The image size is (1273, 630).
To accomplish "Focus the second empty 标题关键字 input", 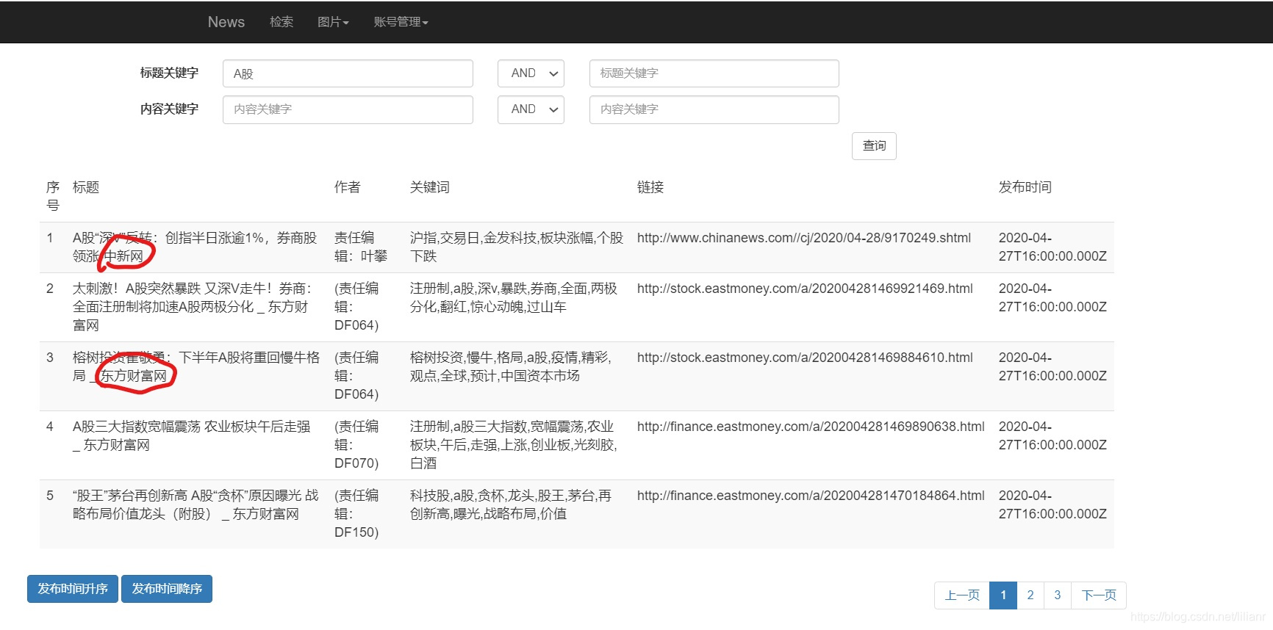I will pos(714,73).
